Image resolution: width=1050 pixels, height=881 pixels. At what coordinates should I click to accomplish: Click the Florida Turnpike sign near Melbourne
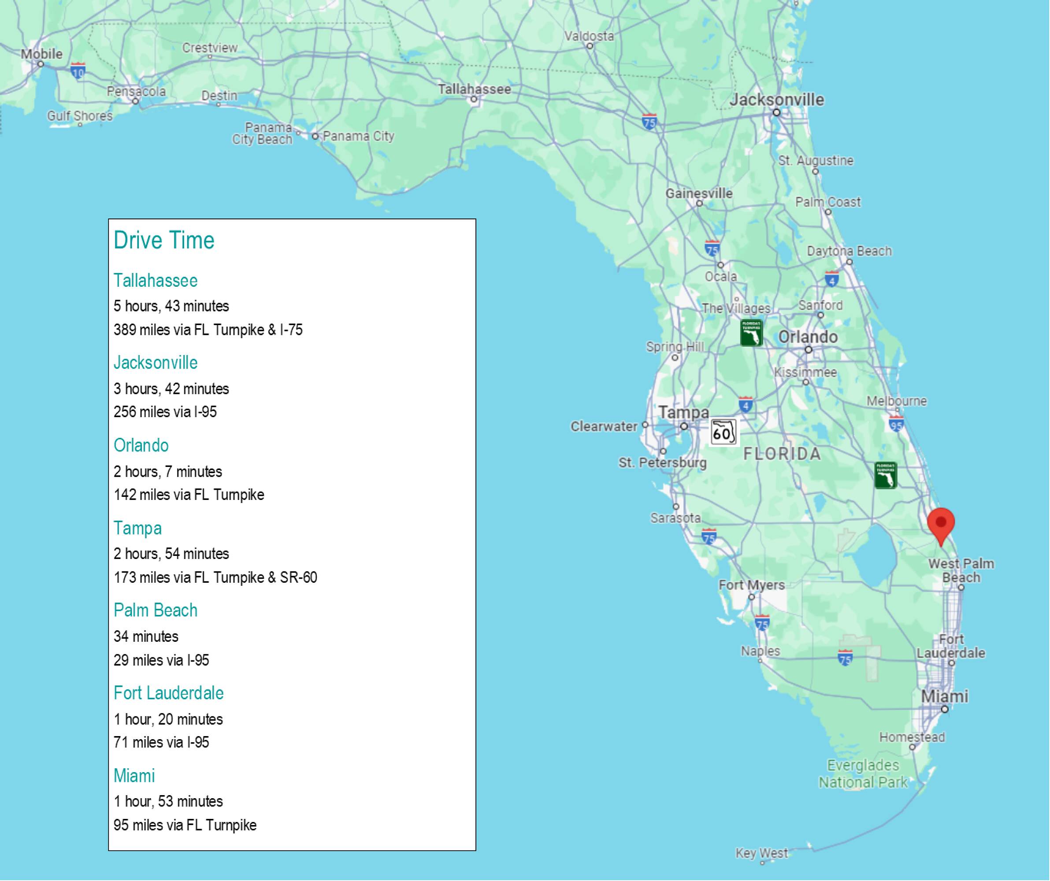coord(886,475)
